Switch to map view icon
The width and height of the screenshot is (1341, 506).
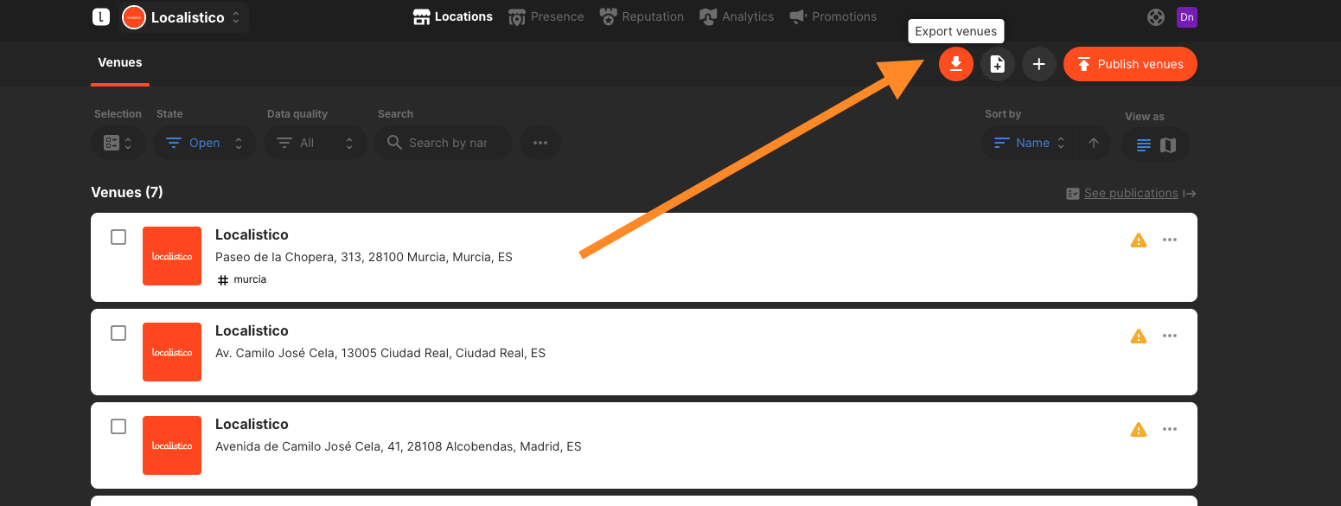1168,145
